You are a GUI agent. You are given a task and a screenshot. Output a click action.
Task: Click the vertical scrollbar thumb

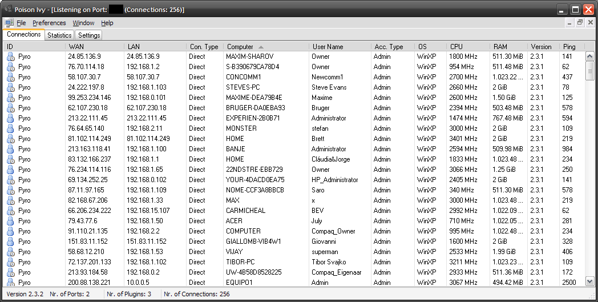click(x=589, y=70)
